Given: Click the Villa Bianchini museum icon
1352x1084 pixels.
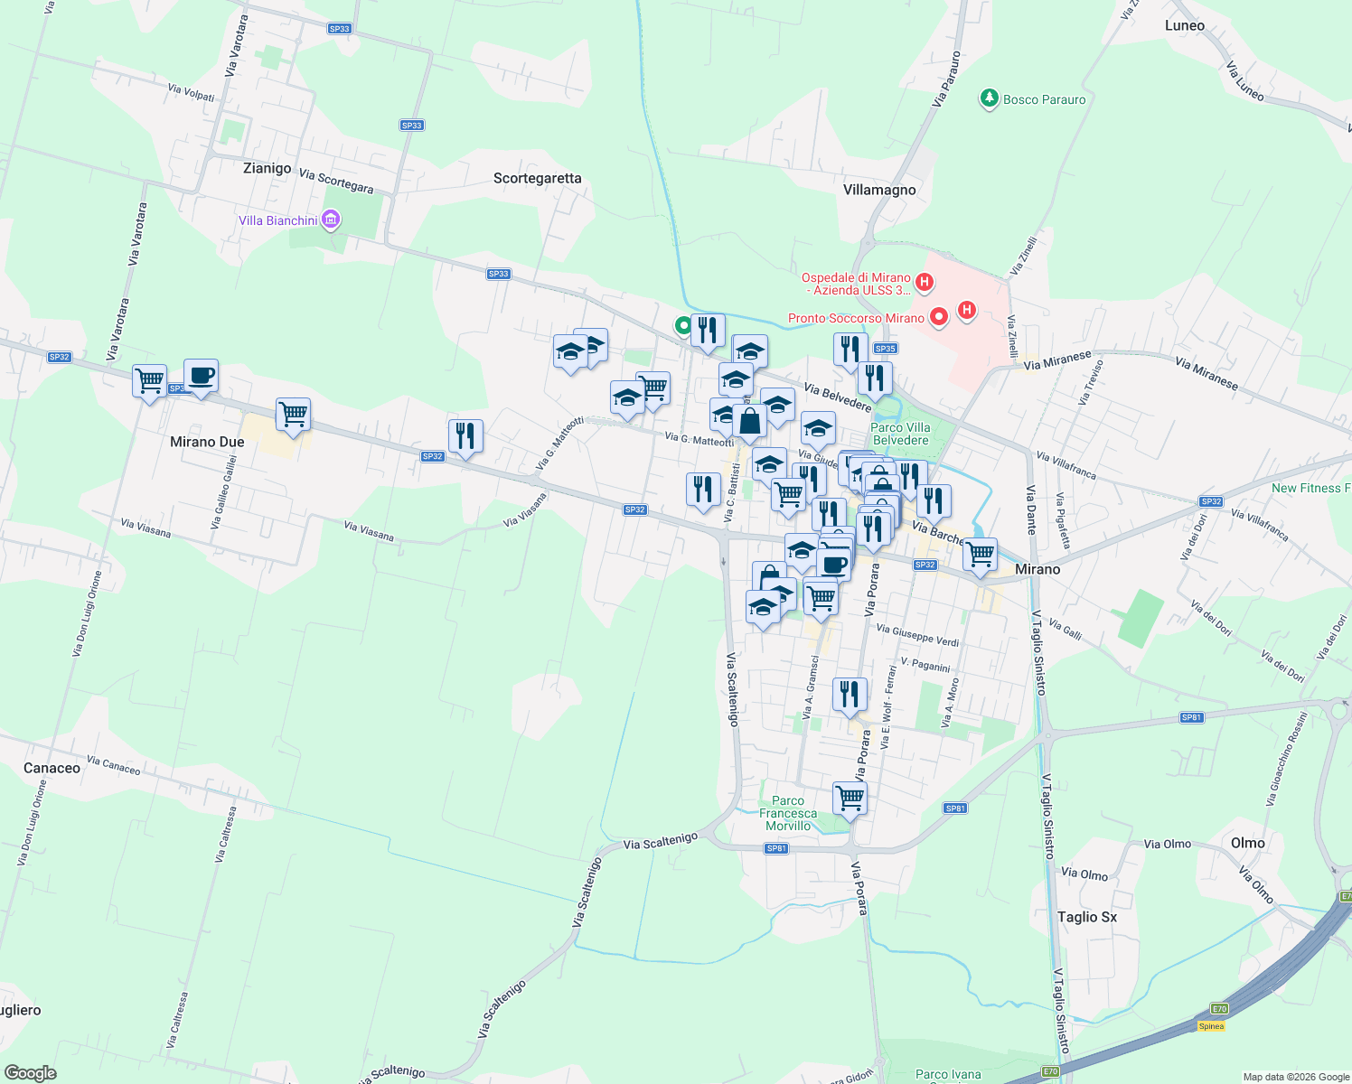Looking at the screenshot, I should click(331, 220).
